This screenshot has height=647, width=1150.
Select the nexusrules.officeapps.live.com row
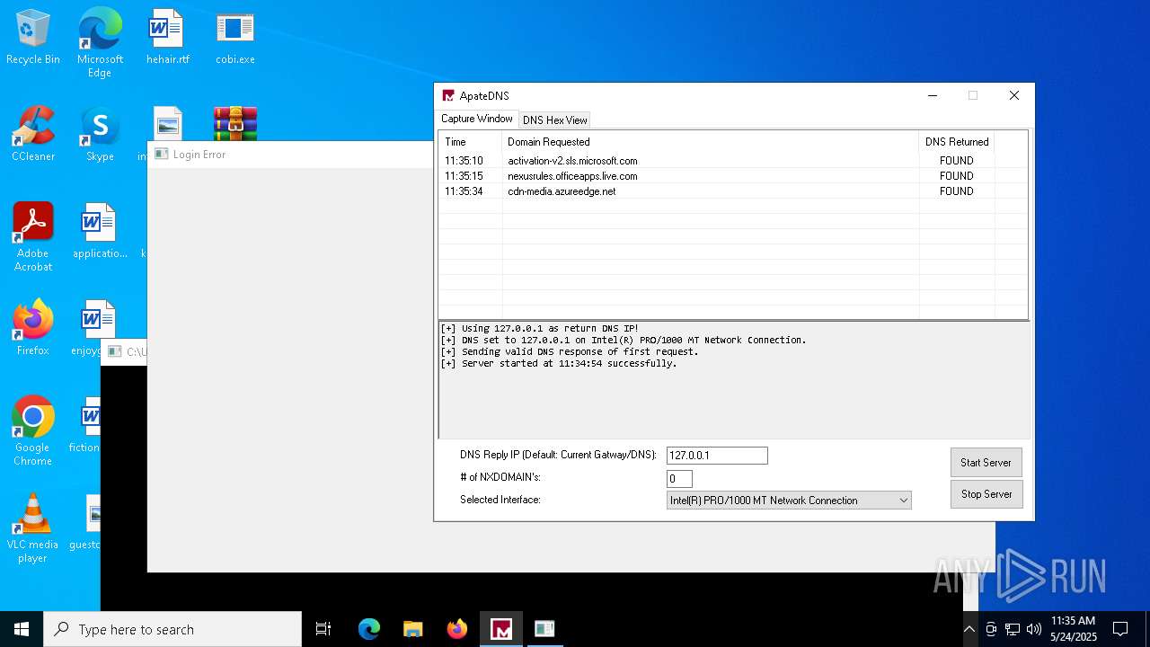pyautogui.click(x=732, y=176)
